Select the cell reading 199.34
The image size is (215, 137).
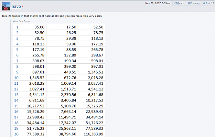click(62, 61)
